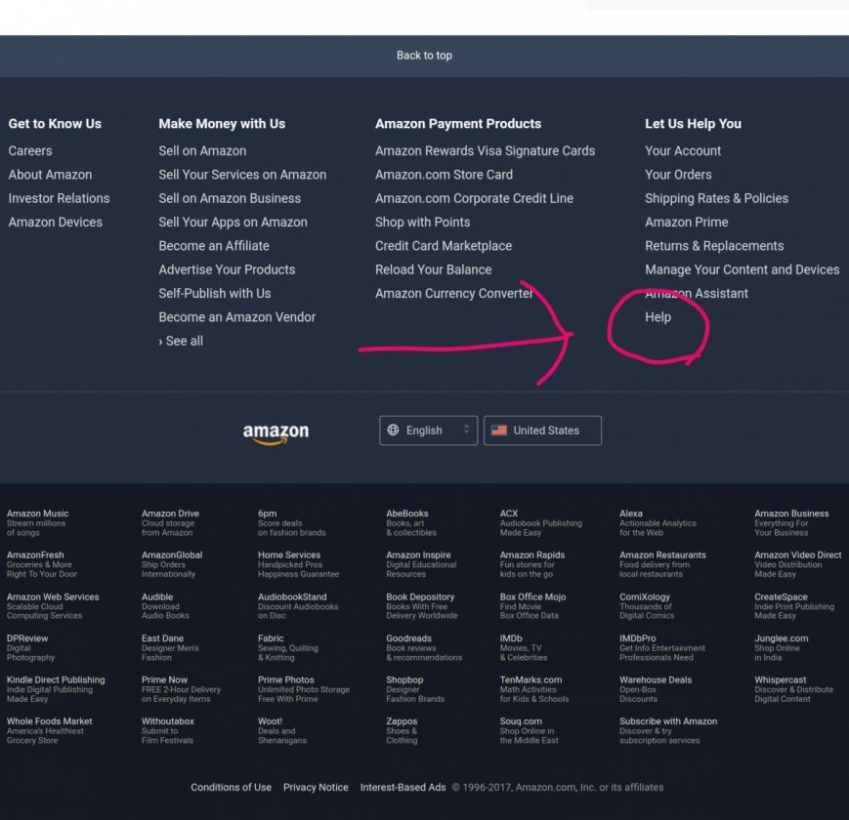Open Sell Your Services on Amazon

pyautogui.click(x=242, y=175)
